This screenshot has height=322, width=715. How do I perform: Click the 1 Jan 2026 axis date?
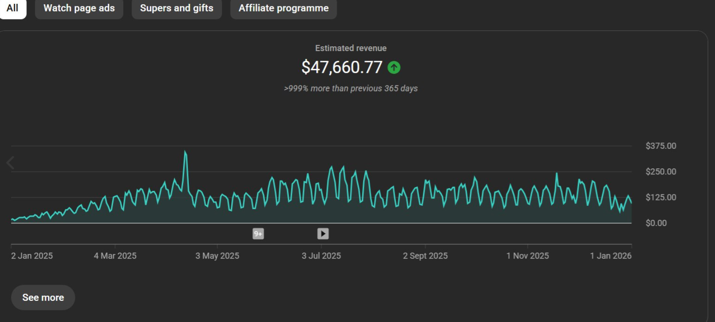click(610, 256)
